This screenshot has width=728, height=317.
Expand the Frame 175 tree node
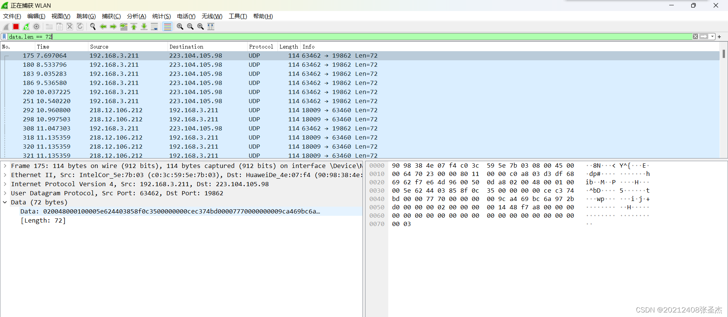(5, 166)
